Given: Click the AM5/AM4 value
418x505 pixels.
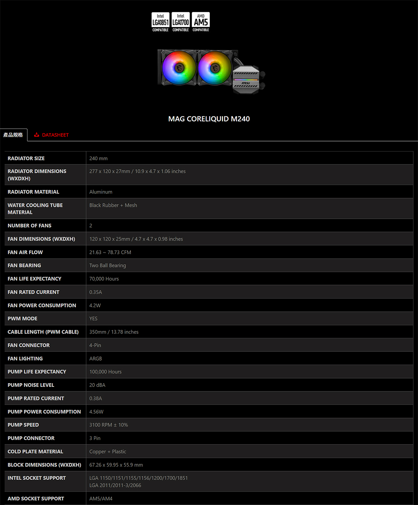Looking at the screenshot, I should pos(101,498).
